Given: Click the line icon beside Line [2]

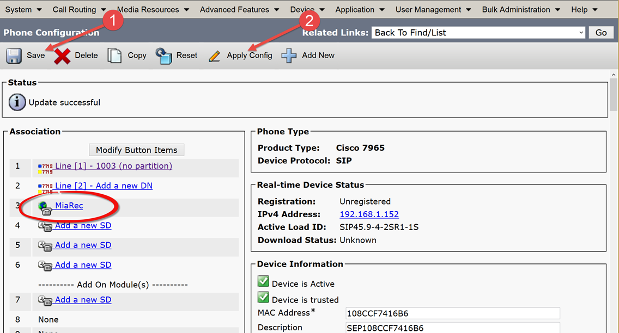Looking at the screenshot, I should [45, 188].
